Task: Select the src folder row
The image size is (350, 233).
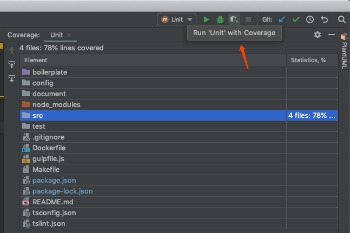Action: (x=37, y=115)
